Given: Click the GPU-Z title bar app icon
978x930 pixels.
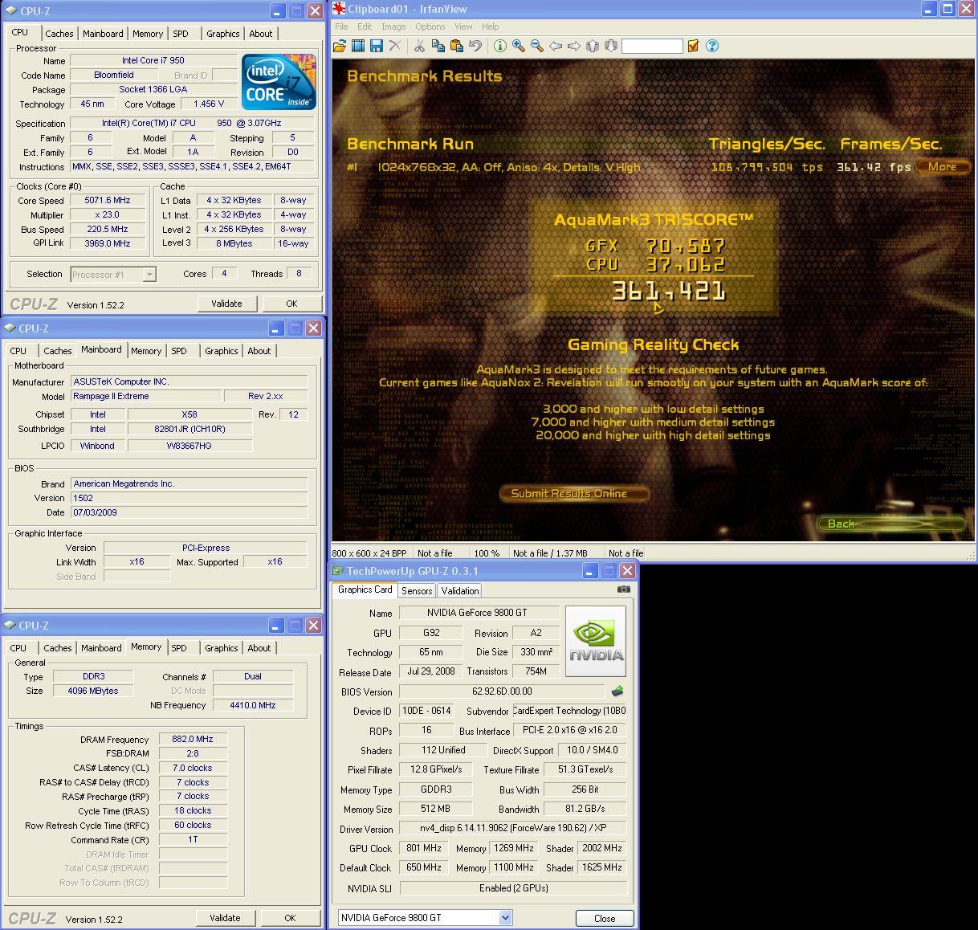Looking at the screenshot, I should pyautogui.click(x=338, y=571).
